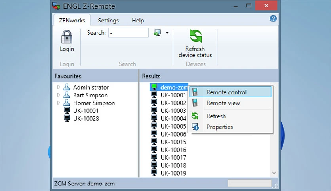
Task: Open the Settings tab
Action: point(108,21)
